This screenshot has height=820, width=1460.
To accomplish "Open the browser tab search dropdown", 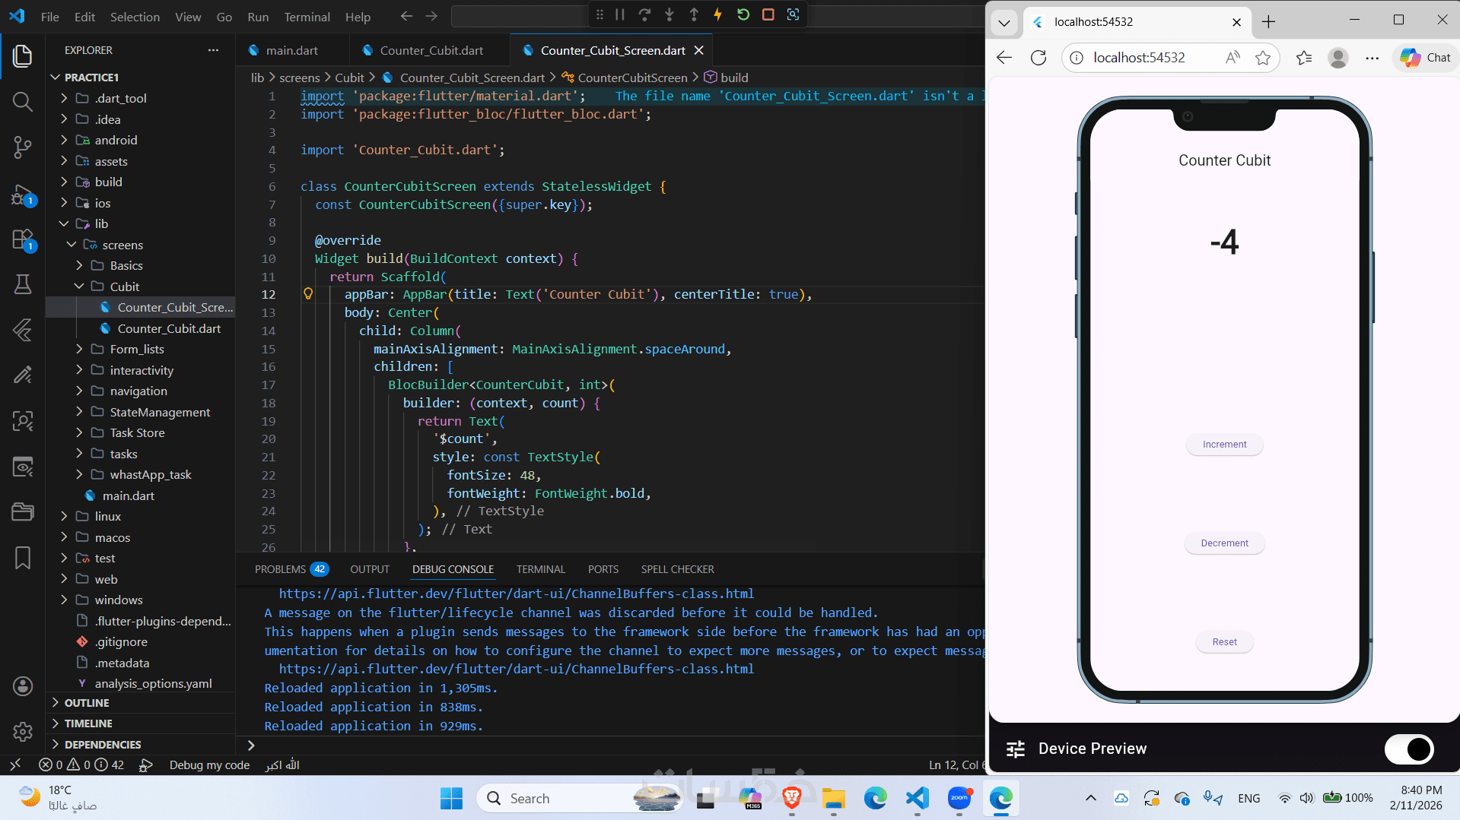I will (x=1004, y=22).
